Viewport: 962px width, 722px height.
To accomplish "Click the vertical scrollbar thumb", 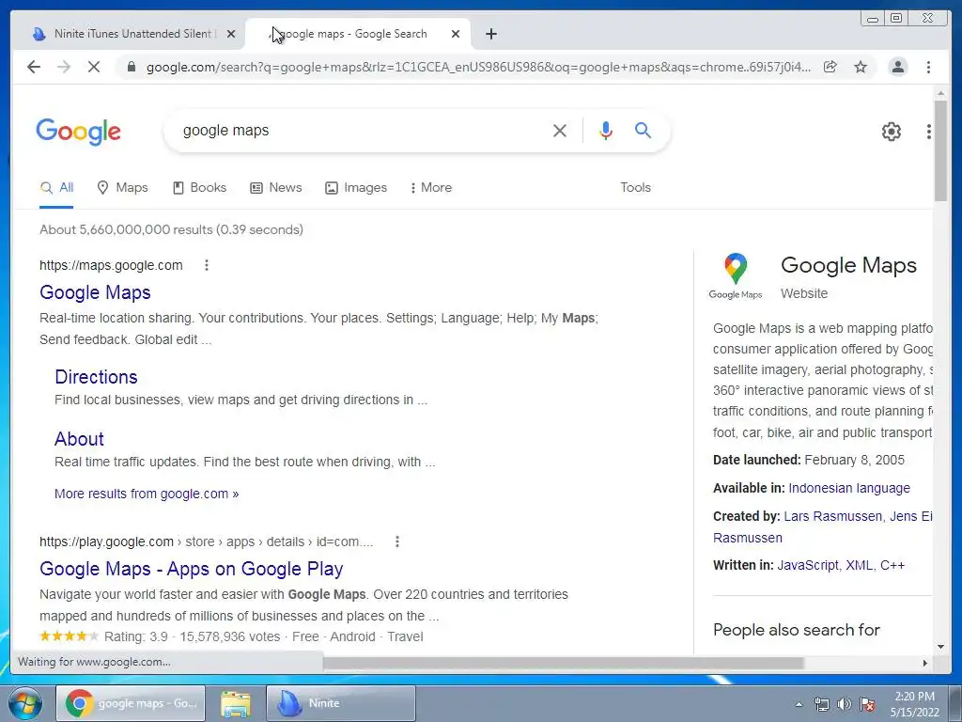I will 940,150.
